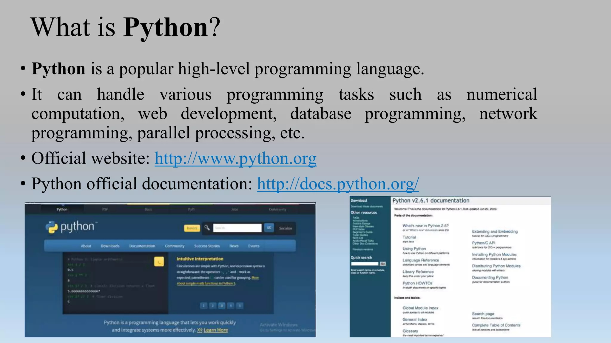Open the Downloads navigation menu
The height and width of the screenshot is (343, 611).
(x=110, y=246)
